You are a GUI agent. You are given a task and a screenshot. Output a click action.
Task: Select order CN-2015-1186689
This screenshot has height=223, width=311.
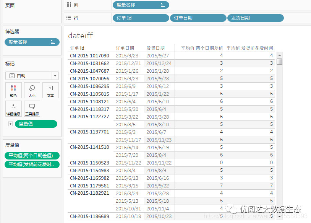[89, 216]
